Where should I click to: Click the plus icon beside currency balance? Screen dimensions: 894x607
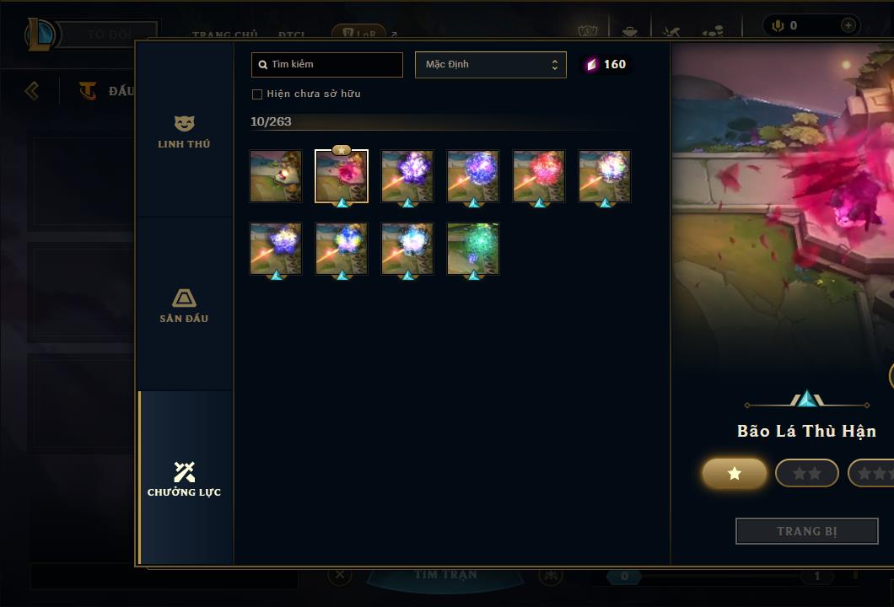(848, 25)
